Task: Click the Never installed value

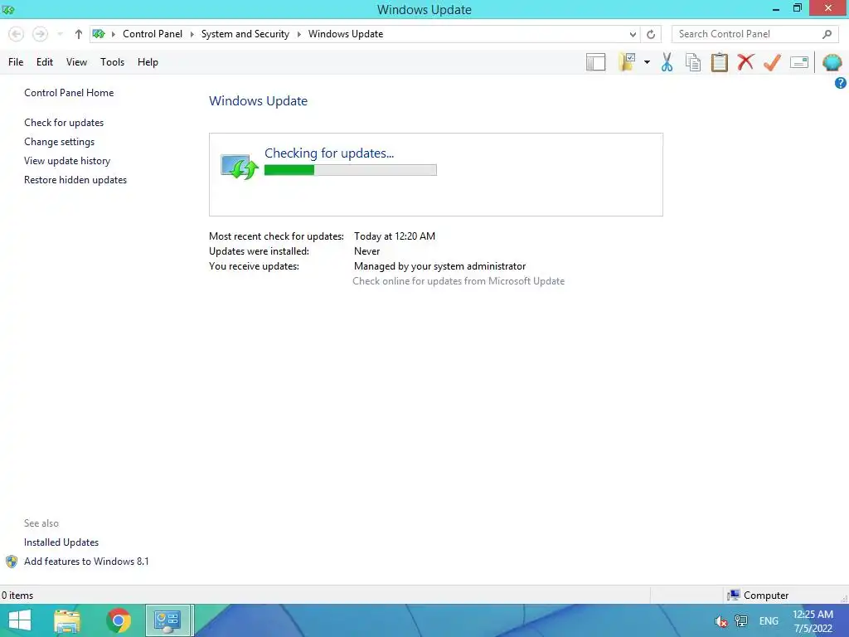Action: (x=367, y=251)
